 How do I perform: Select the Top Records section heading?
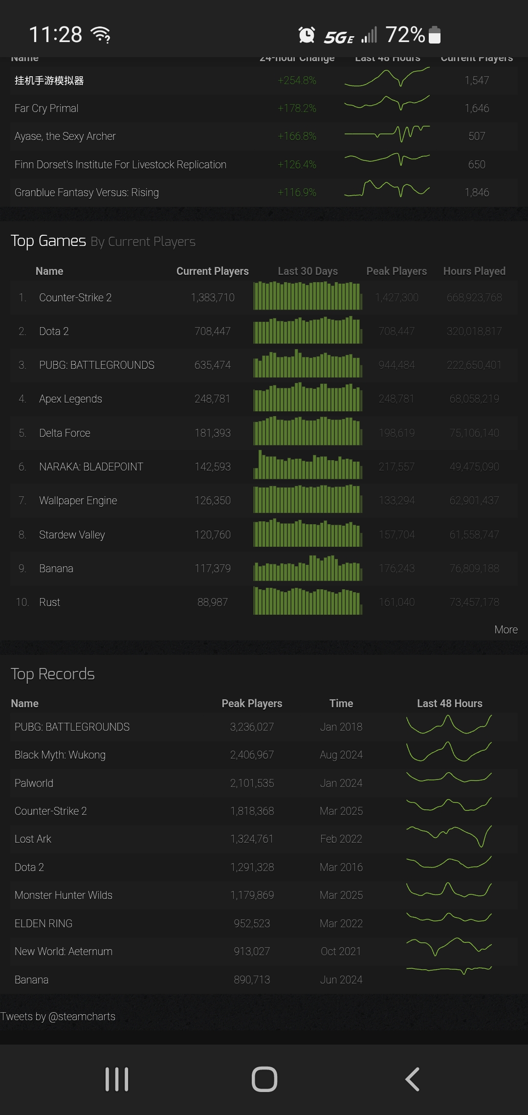[53, 674]
